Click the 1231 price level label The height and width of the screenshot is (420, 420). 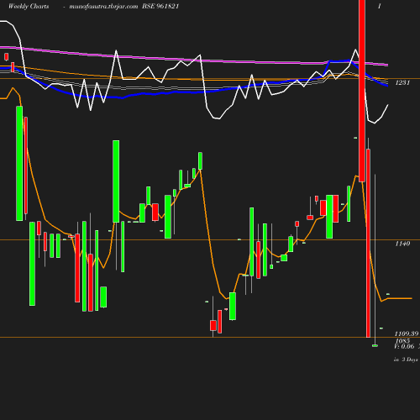pyautogui.click(x=402, y=82)
